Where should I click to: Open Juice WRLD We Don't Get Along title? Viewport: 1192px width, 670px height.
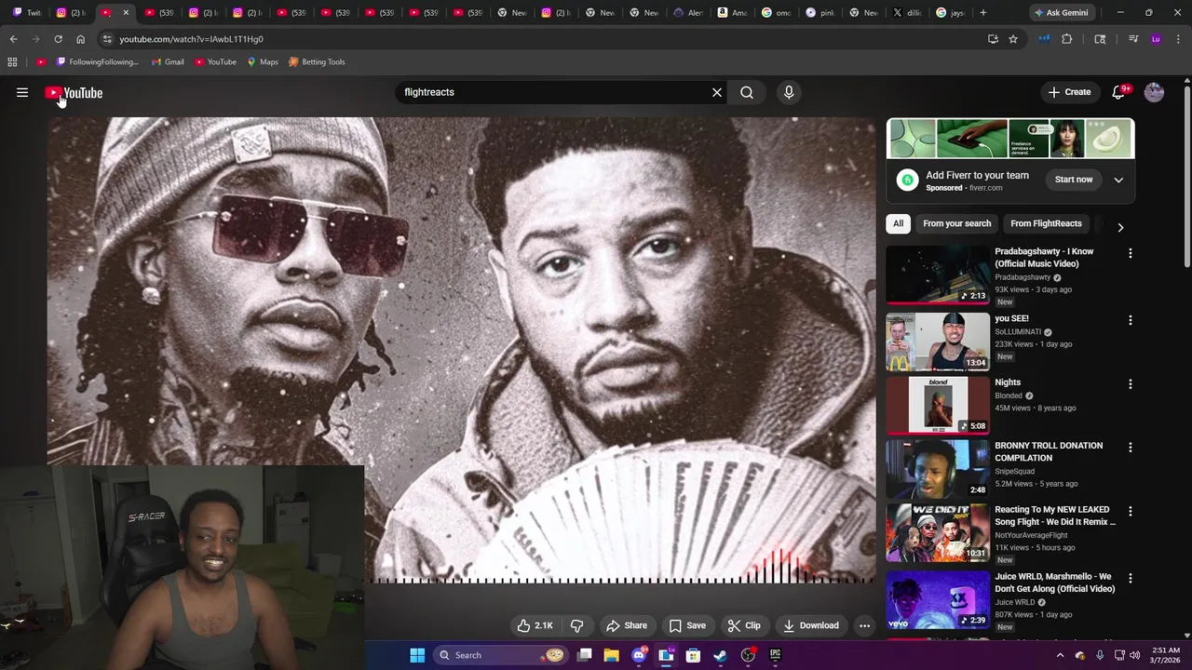click(x=1054, y=583)
